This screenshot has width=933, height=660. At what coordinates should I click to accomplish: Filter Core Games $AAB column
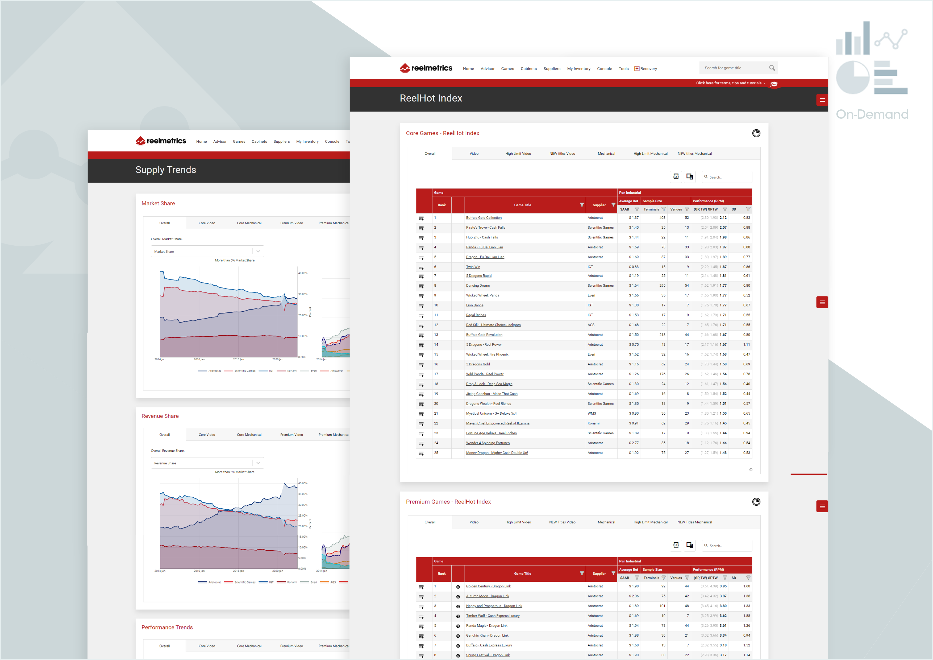(637, 209)
